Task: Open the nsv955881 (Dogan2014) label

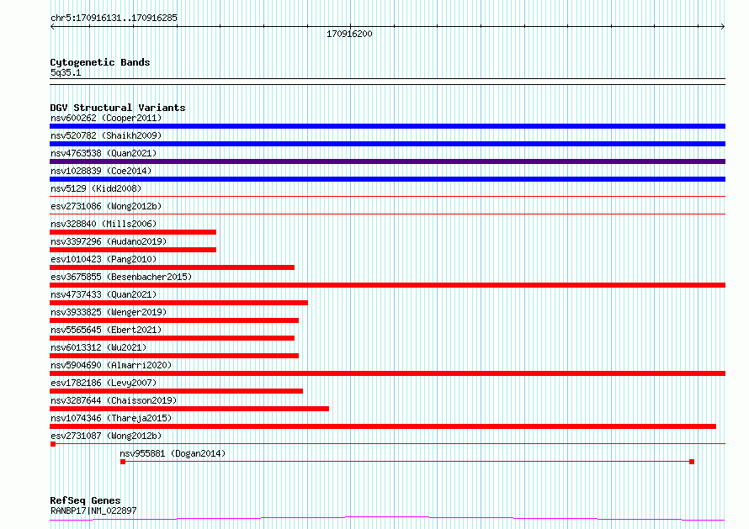Action: pos(173,453)
